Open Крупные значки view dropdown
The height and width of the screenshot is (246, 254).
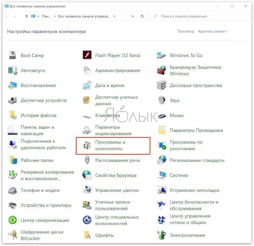pyautogui.click(x=213, y=31)
